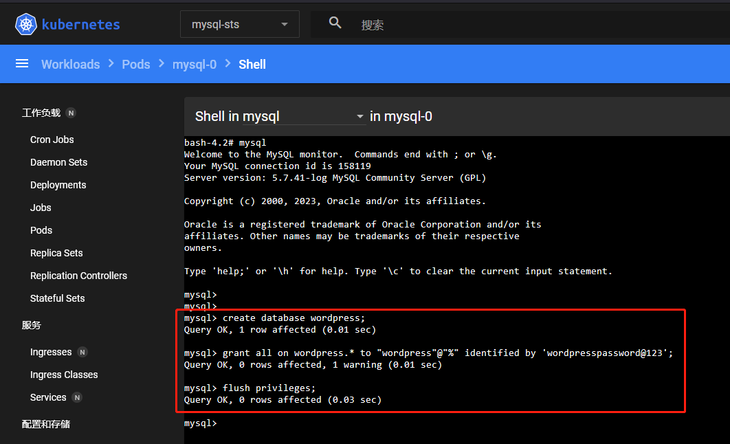Image resolution: width=730 pixels, height=444 pixels.
Task: Click 'Your MySQL connection id is 158119' line
Action: pyautogui.click(x=278, y=166)
